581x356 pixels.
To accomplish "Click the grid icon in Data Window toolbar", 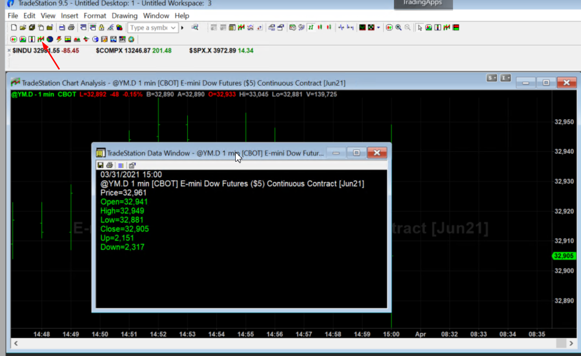I will (120, 165).
